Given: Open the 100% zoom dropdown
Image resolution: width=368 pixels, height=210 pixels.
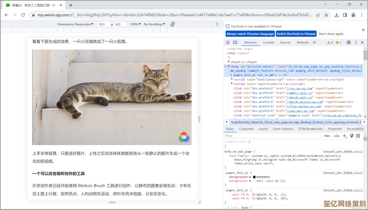Looking at the screenshot, I should click(x=135, y=24).
